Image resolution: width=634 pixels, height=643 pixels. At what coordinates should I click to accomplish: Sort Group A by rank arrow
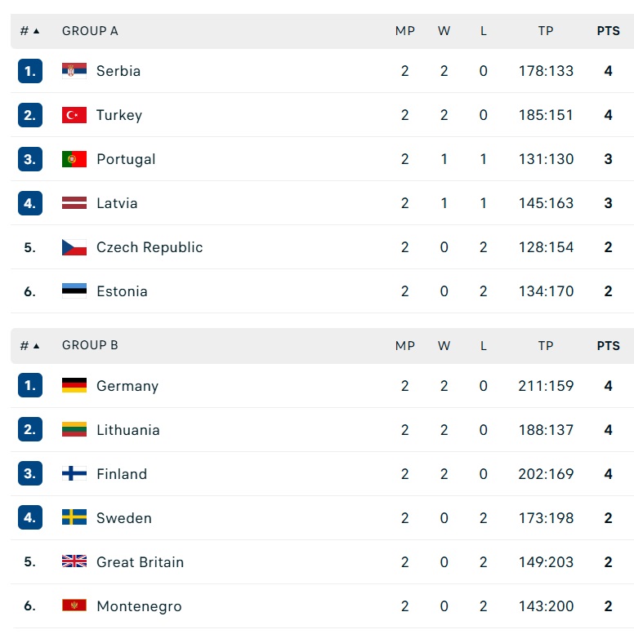tap(36, 31)
